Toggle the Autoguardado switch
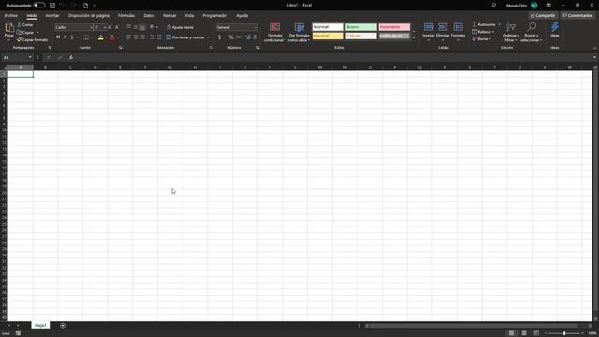 point(39,6)
